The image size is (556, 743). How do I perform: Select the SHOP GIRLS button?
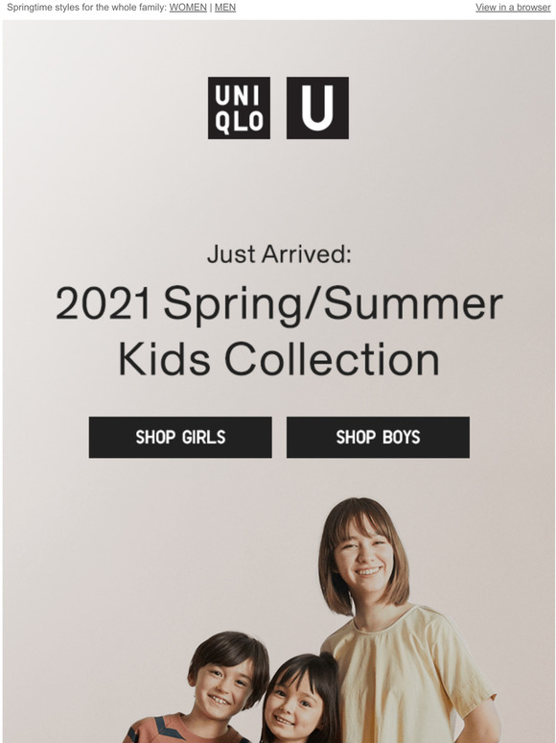point(180,438)
